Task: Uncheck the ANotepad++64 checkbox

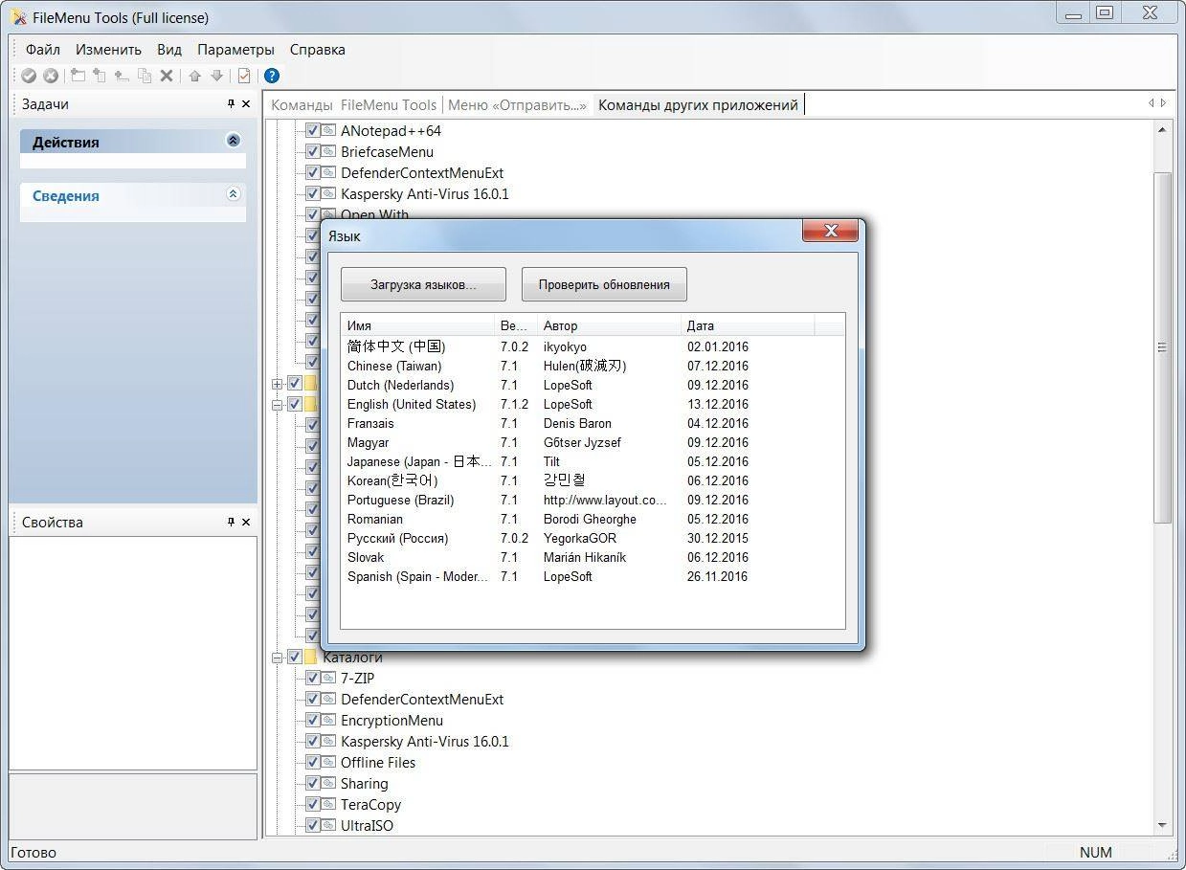Action: point(312,130)
